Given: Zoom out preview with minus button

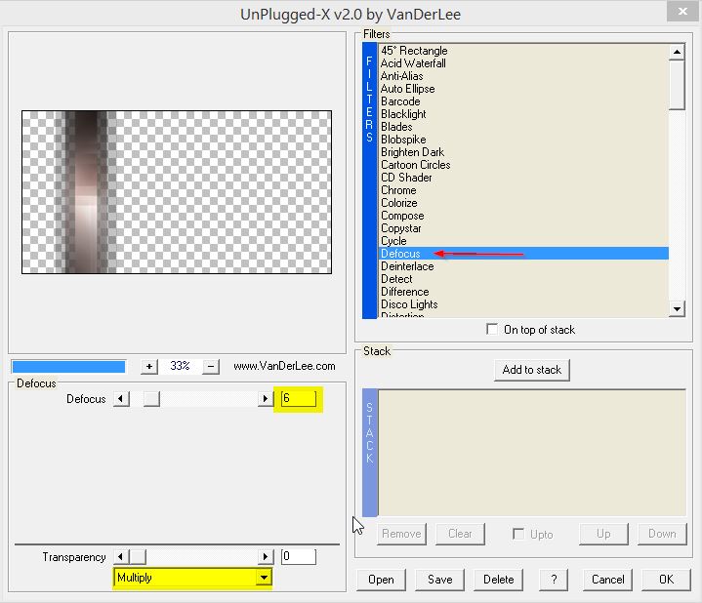Looking at the screenshot, I should coord(211,367).
